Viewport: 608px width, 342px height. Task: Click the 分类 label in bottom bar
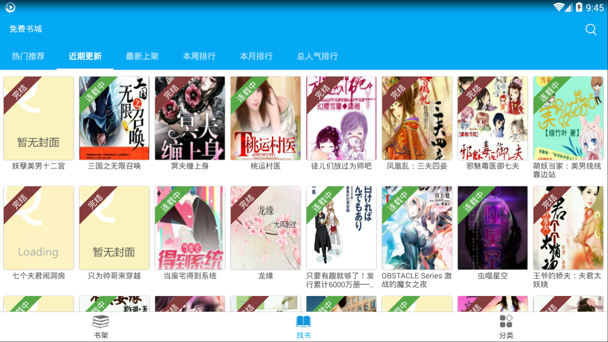[x=506, y=336]
